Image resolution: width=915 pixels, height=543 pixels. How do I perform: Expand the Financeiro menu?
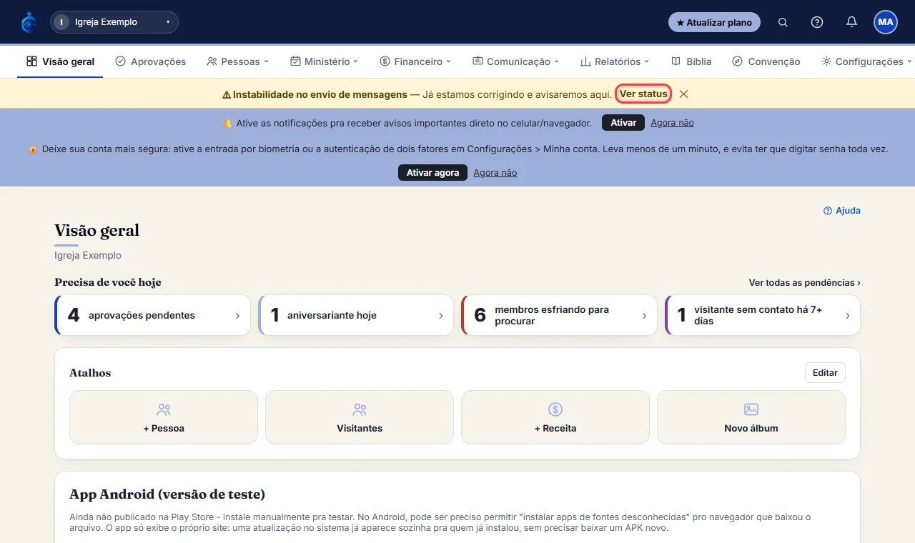click(415, 61)
